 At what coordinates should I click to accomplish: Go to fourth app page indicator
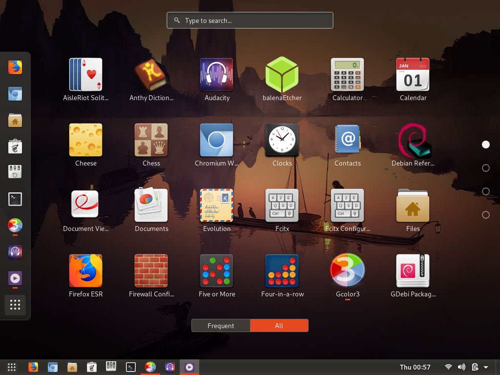point(486,215)
